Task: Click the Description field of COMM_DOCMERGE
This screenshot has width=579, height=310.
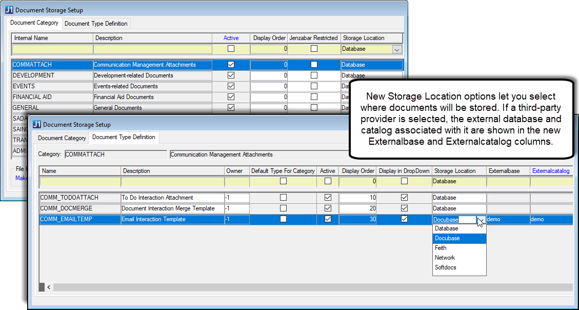Action: (x=172, y=208)
